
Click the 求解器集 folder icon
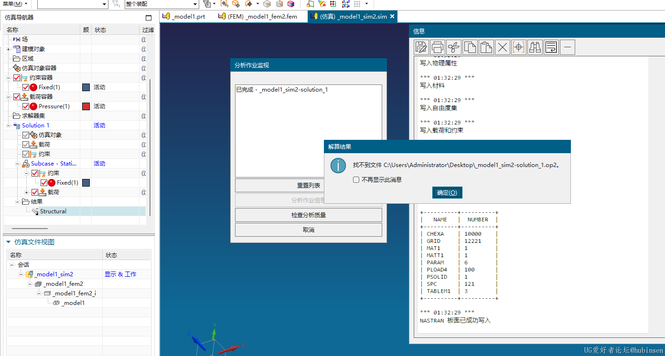point(17,116)
